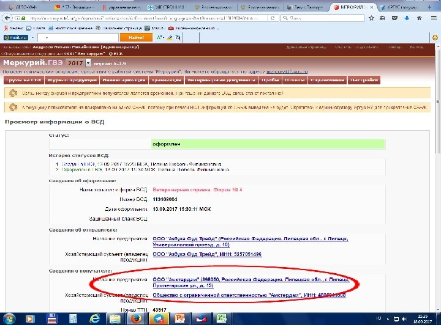Open the Журнал продукции menu

[72, 80]
